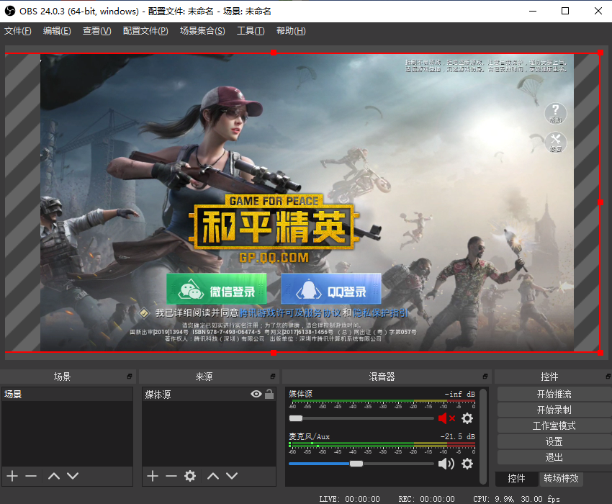Select 媒体源 item in sources list

tap(209, 395)
